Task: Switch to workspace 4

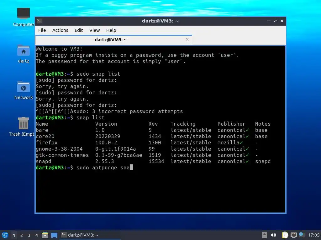Action: [37, 235]
